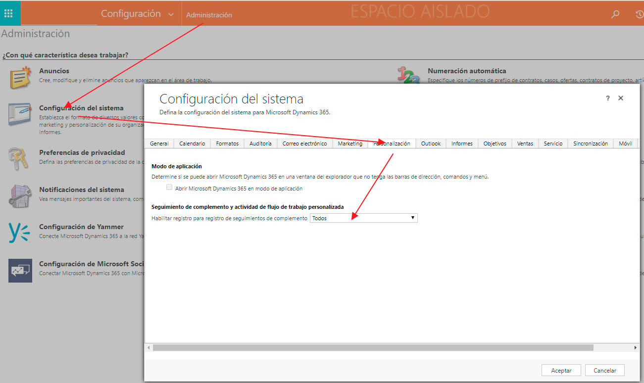Viewport: 644px width, 383px height.
Task: Switch to the General tab
Action: tap(159, 144)
